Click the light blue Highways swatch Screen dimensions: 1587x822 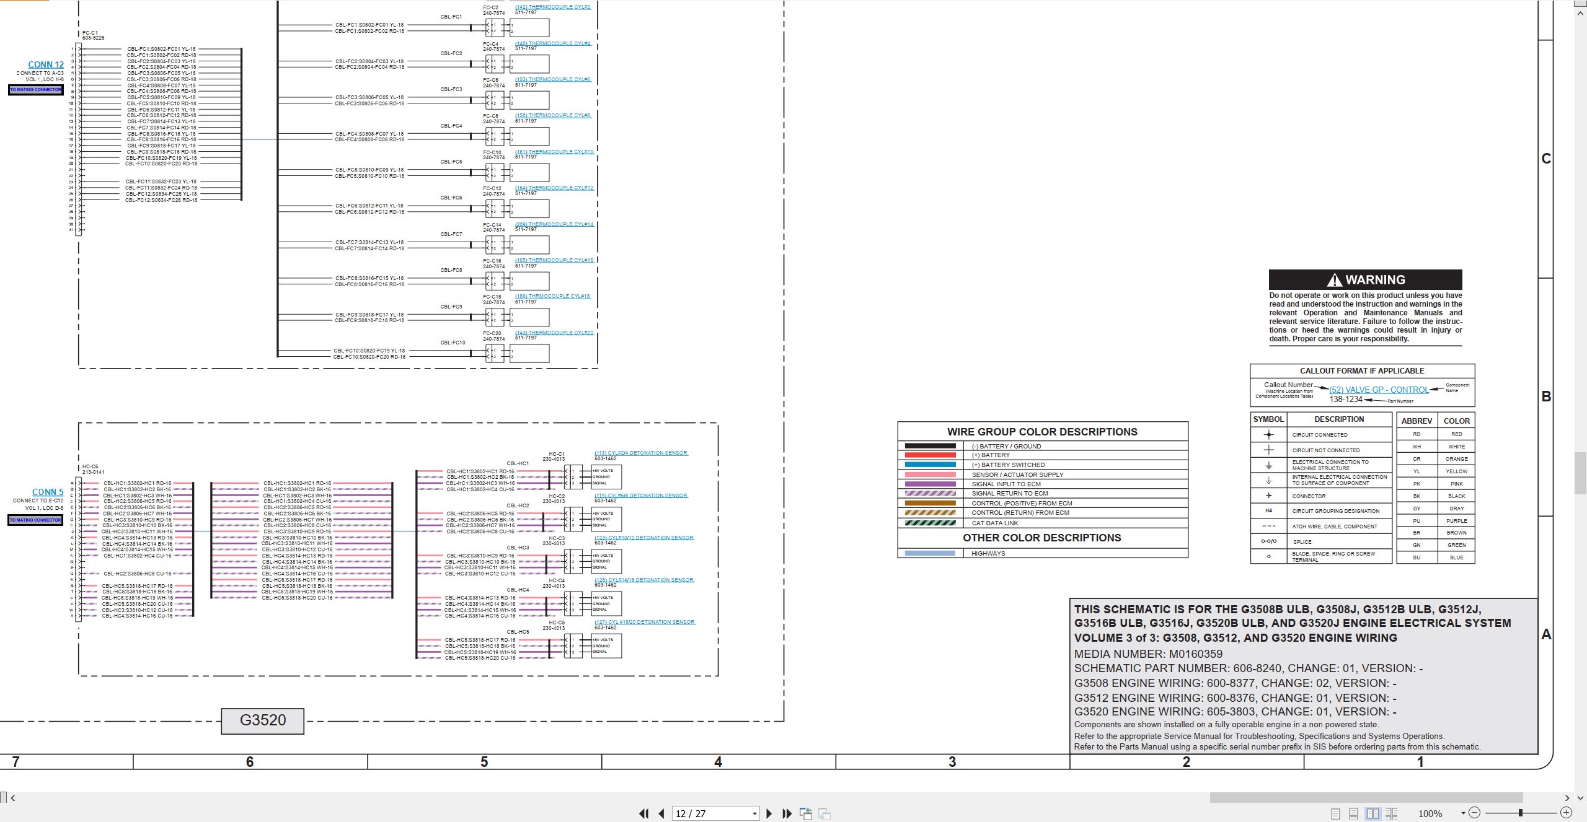tap(930, 554)
